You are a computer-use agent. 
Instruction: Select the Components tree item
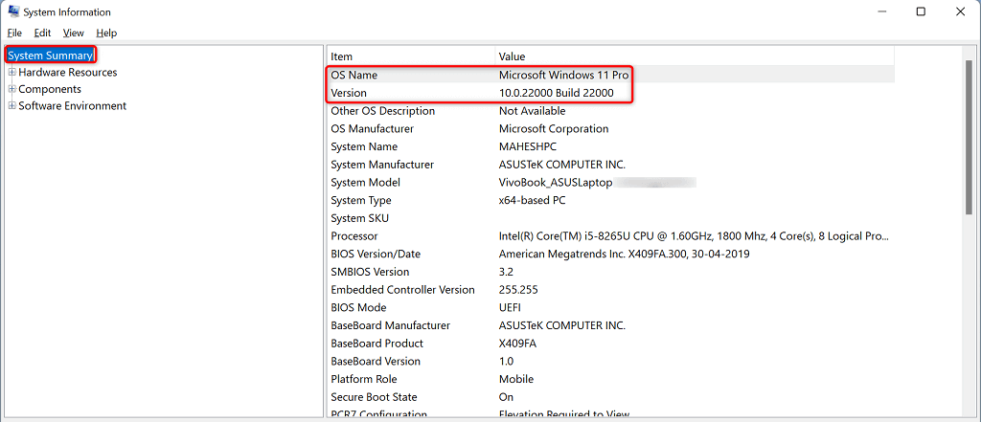click(50, 89)
